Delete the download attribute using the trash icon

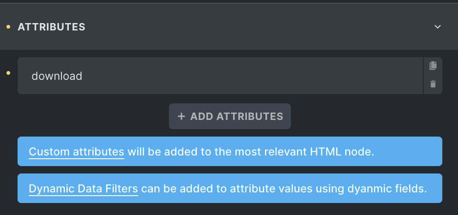tap(433, 84)
